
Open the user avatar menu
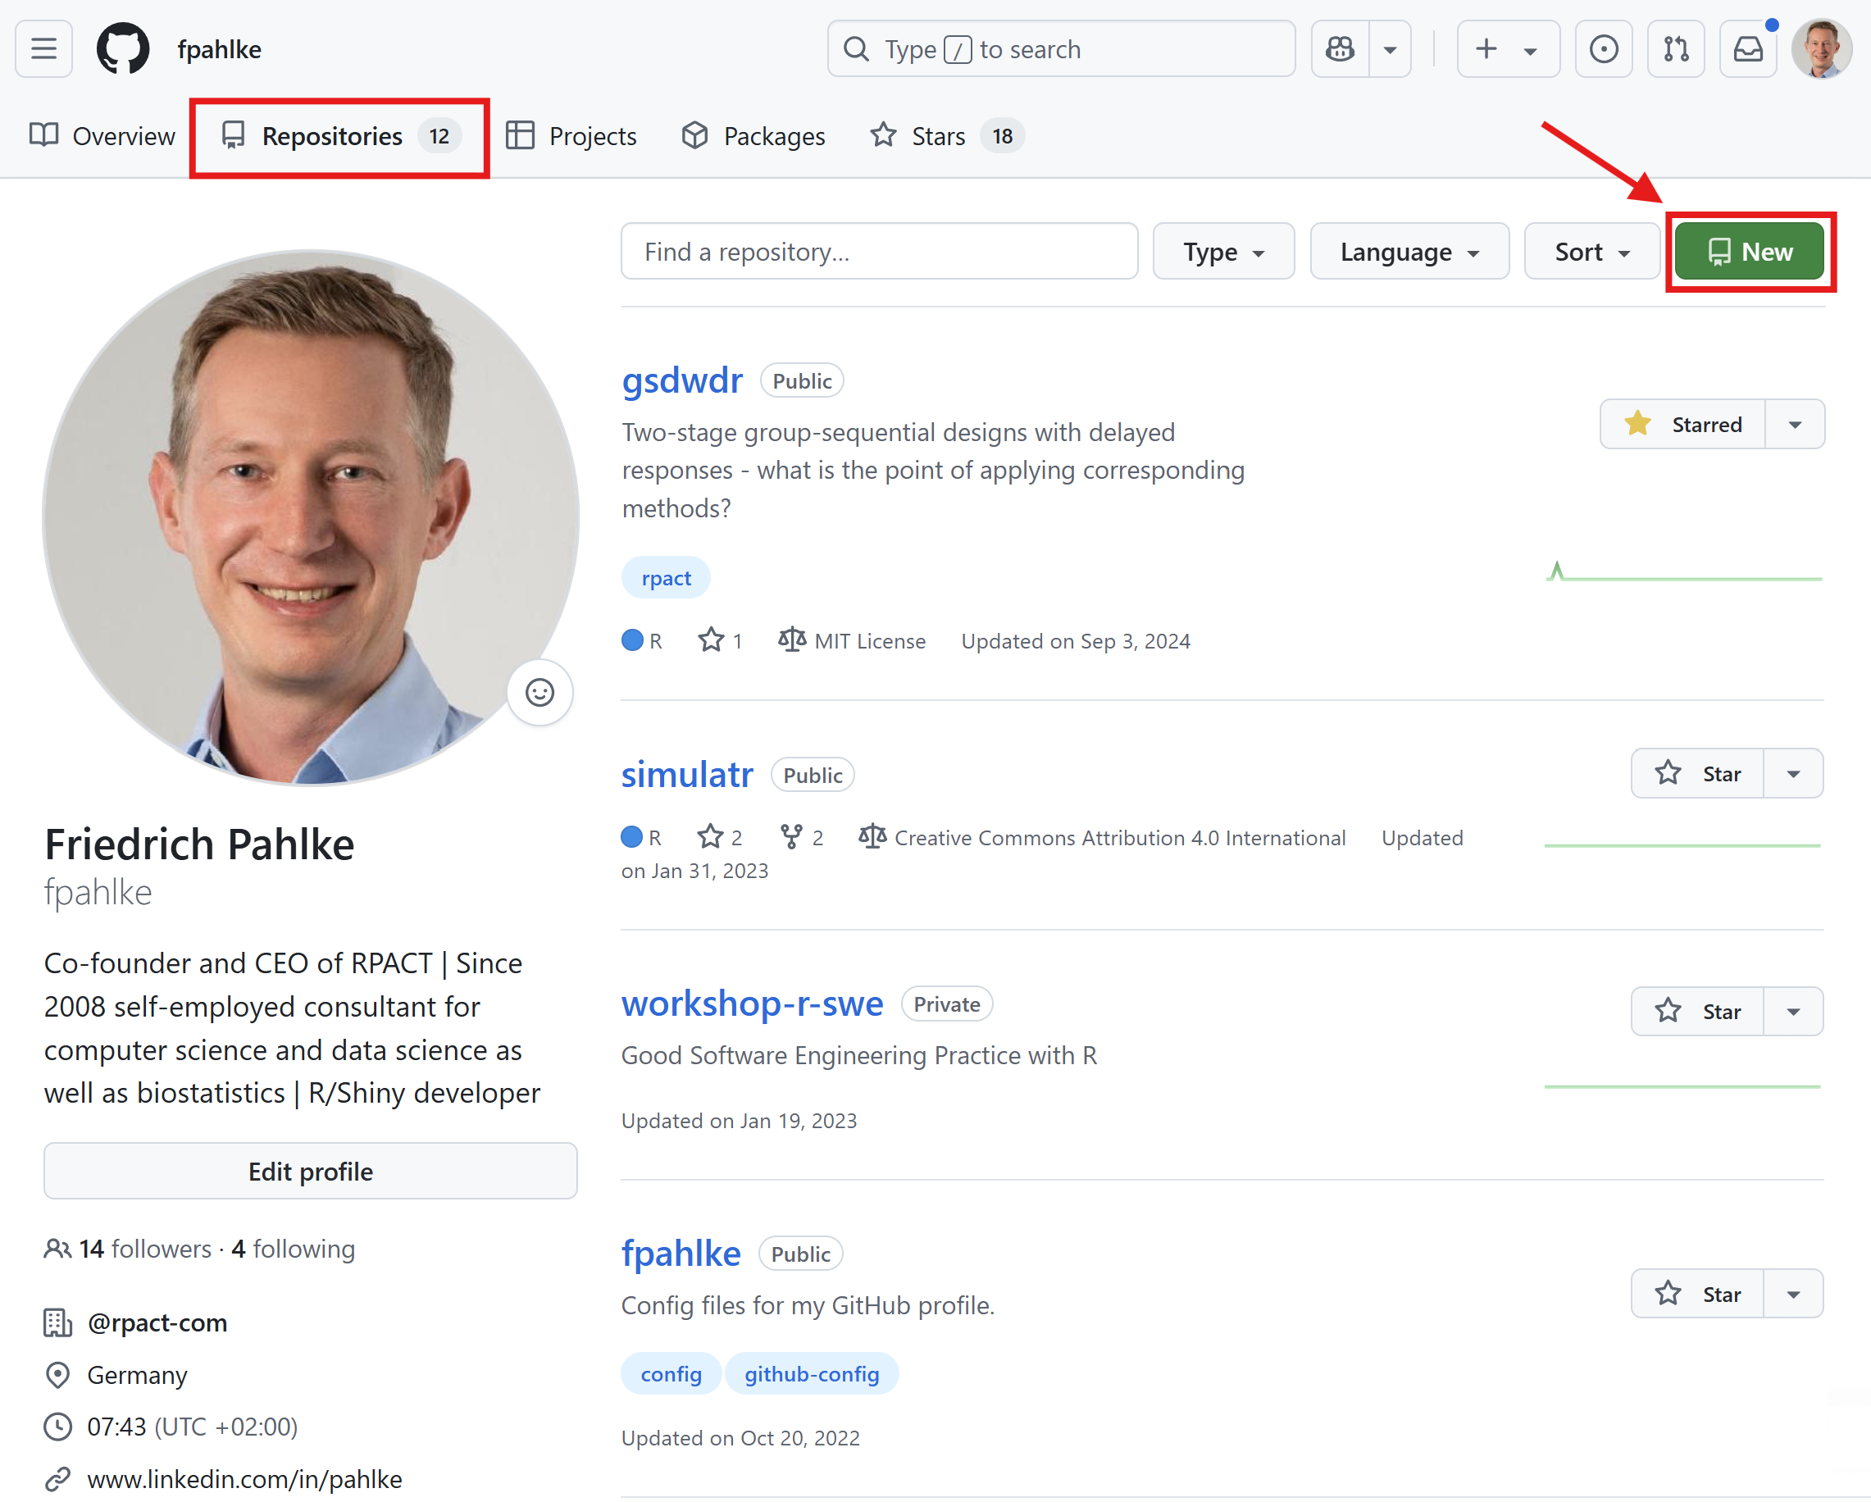coord(1821,48)
